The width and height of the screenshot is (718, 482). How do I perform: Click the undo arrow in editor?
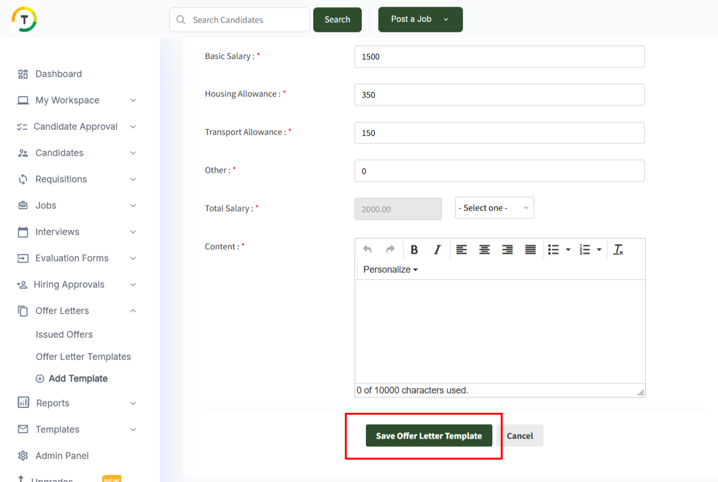(368, 250)
